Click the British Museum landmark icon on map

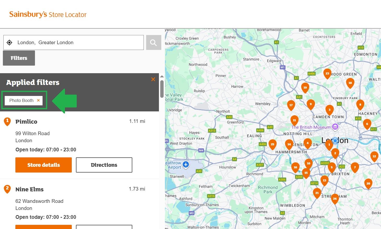[x=335, y=127]
